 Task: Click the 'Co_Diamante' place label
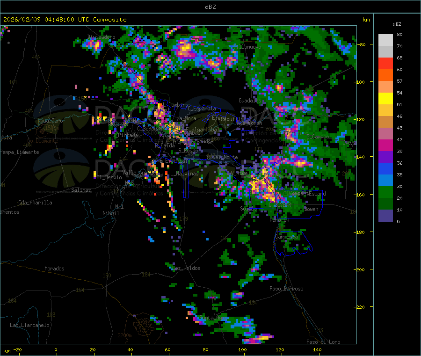pyautogui.click(x=43, y=141)
